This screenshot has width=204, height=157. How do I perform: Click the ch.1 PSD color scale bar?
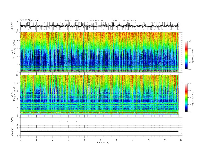click(x=186, y=55)
